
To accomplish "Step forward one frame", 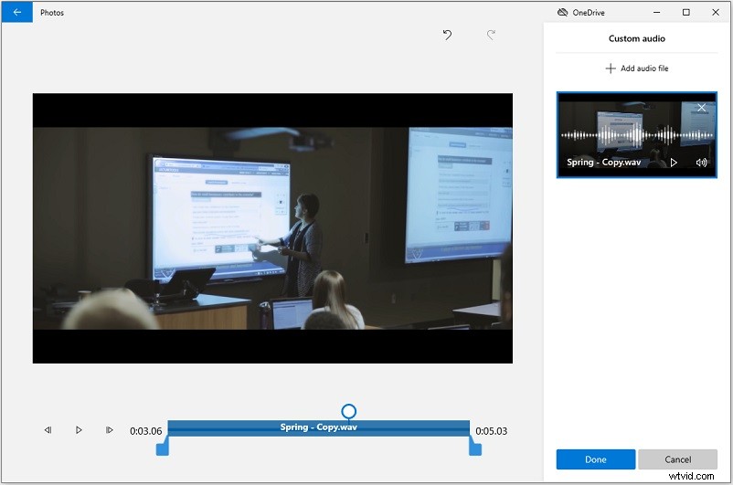I will click(109, 430).
